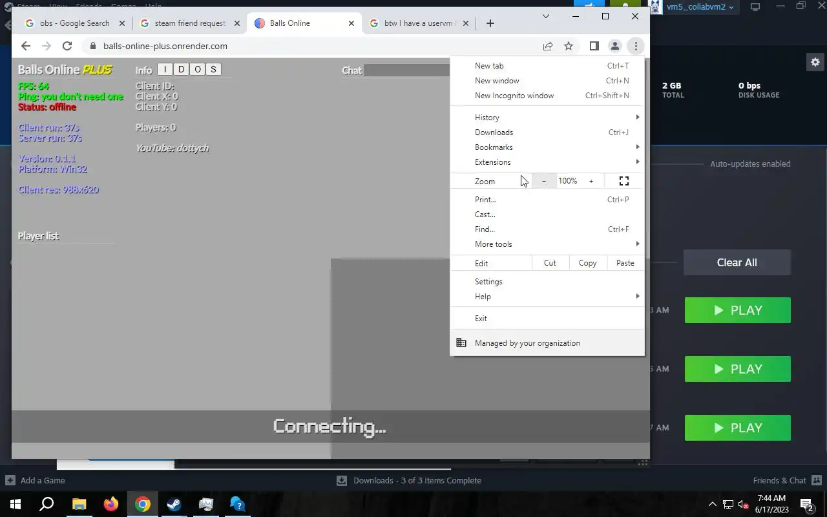Open Windows search from taskbar

[47, 504]
